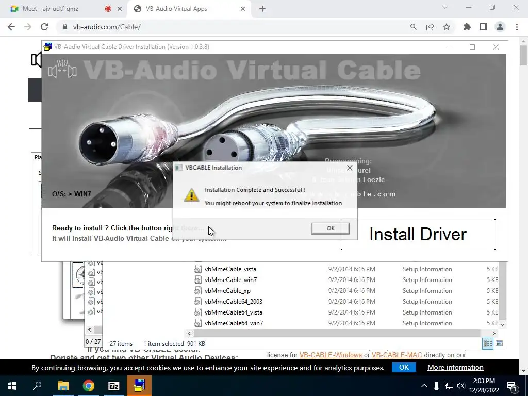The height and width of the screenshot is (396, 528).
Task: Click OK in the VBCABLE Installation dialog
Action: pos(330,228)
